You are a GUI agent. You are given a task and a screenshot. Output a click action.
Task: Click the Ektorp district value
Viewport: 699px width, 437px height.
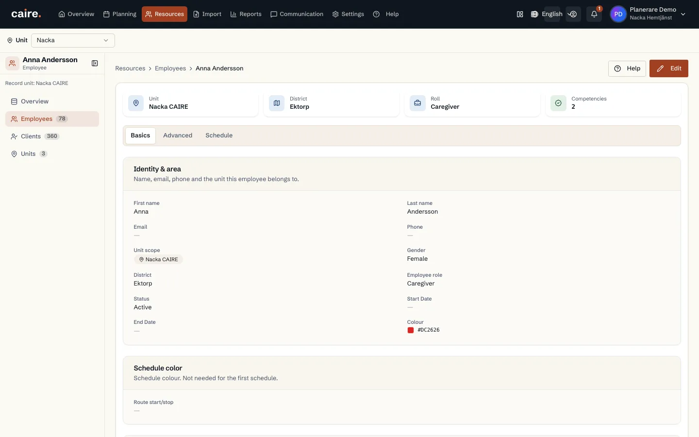(x=143, y=284)
